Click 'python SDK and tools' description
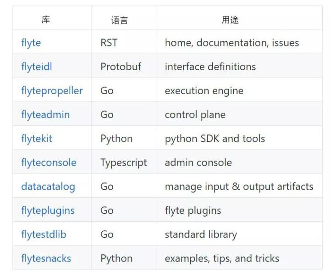 215,139
